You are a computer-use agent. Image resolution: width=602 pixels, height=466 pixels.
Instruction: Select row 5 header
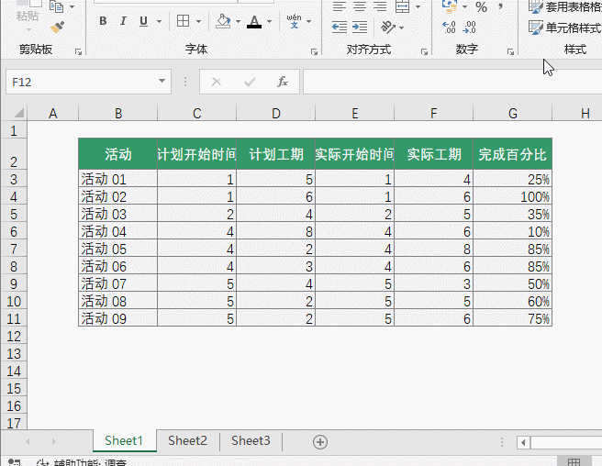(14, 214)
